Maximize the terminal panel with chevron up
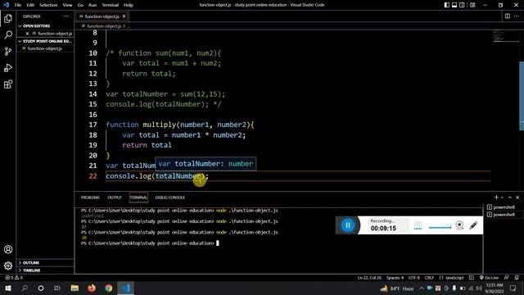 click(x=510, y=197)
